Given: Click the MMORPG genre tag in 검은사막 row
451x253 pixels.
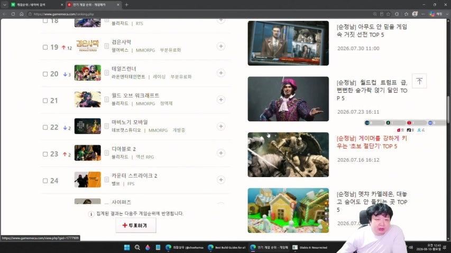Looking at the screenshot, I should coord(145,50).
